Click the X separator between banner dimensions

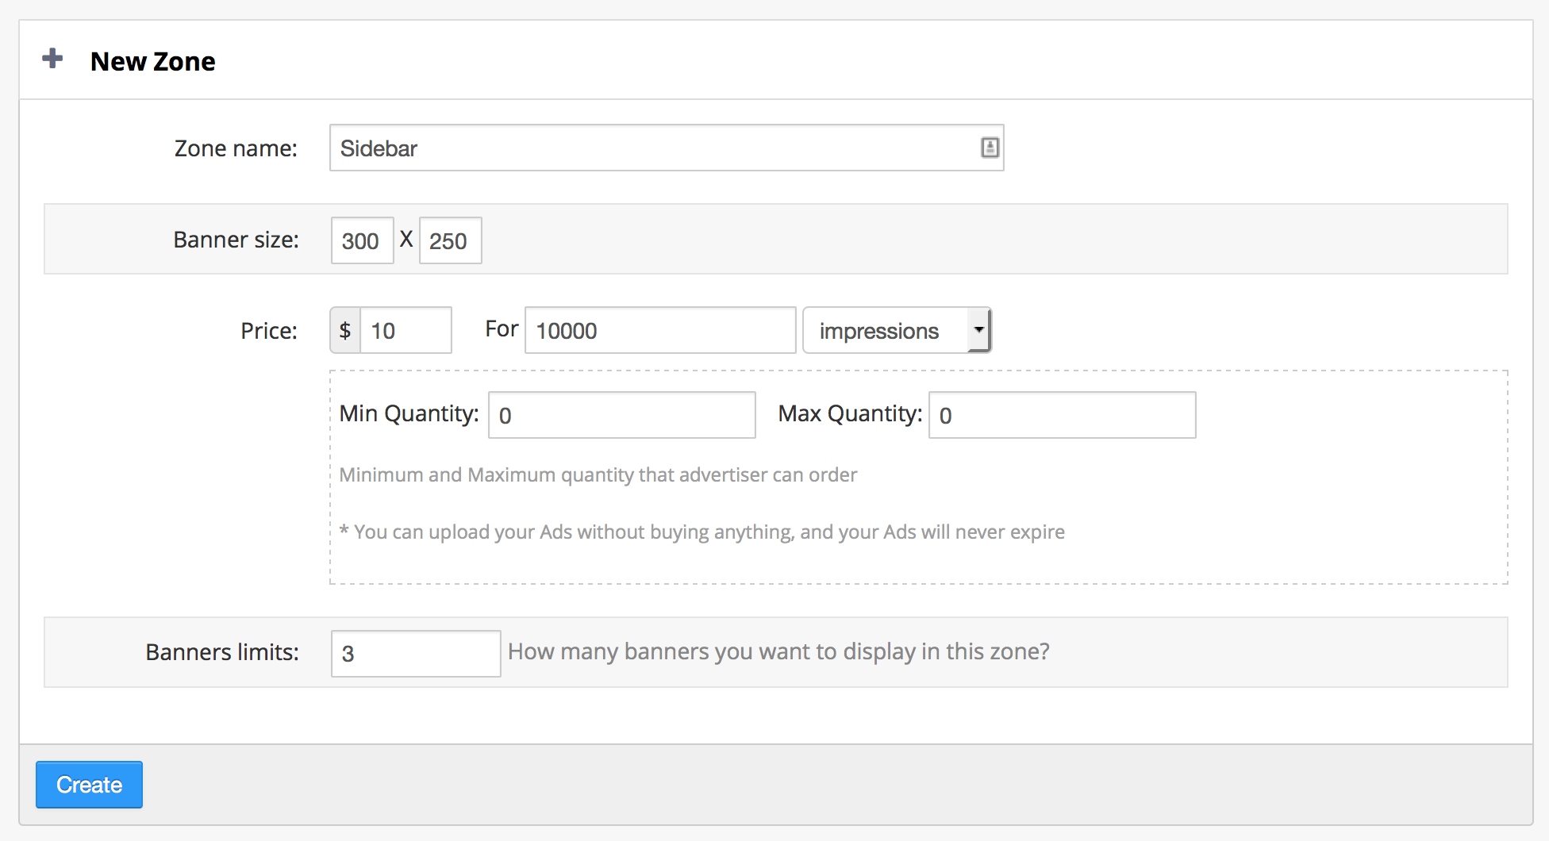pos(406,239)
